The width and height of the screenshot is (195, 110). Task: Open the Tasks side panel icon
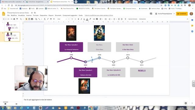[x=192, y=31]
